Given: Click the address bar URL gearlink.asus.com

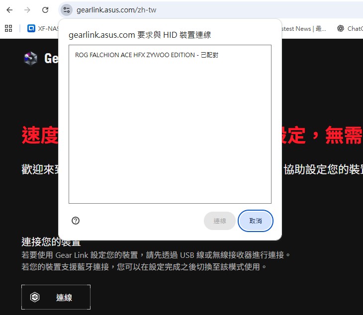Looking at the screenshot, I should (116, 10).
